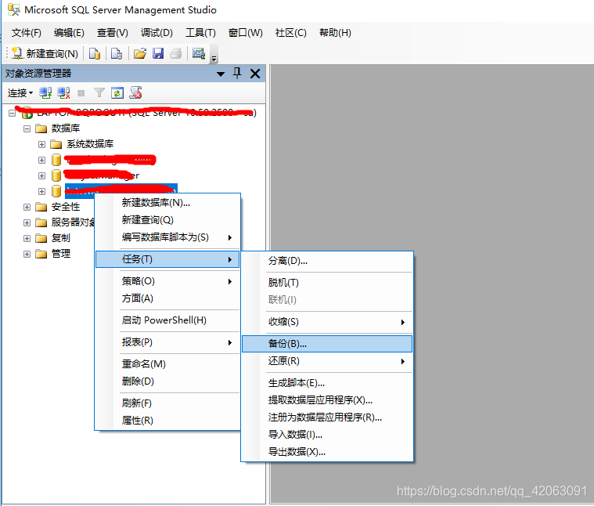Collapse the server root node
Image resolution: width=594 pixels, height=506 pixels.
click(12, 113)
